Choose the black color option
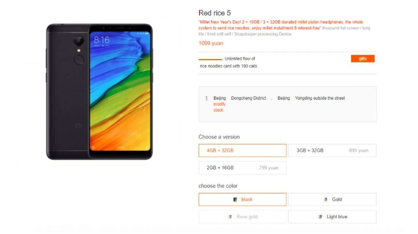Image resolution: width=418 pixels, height=234 pixels. click(x=242, y=199)
